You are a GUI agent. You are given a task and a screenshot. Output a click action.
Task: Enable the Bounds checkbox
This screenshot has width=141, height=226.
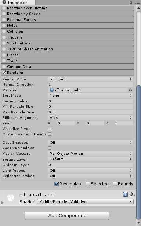click(115, 184)
